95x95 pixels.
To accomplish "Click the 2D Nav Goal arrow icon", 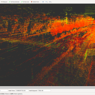I will coord(22,2).
